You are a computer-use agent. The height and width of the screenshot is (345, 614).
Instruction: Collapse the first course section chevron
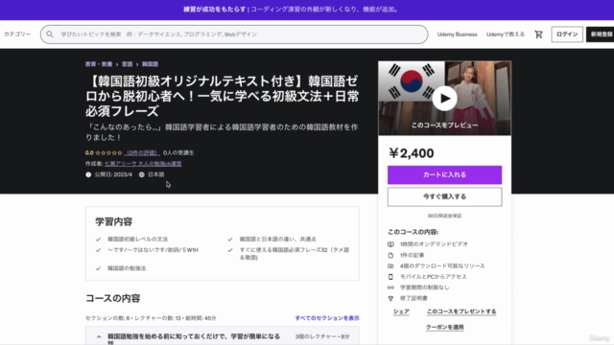[99, 336]
